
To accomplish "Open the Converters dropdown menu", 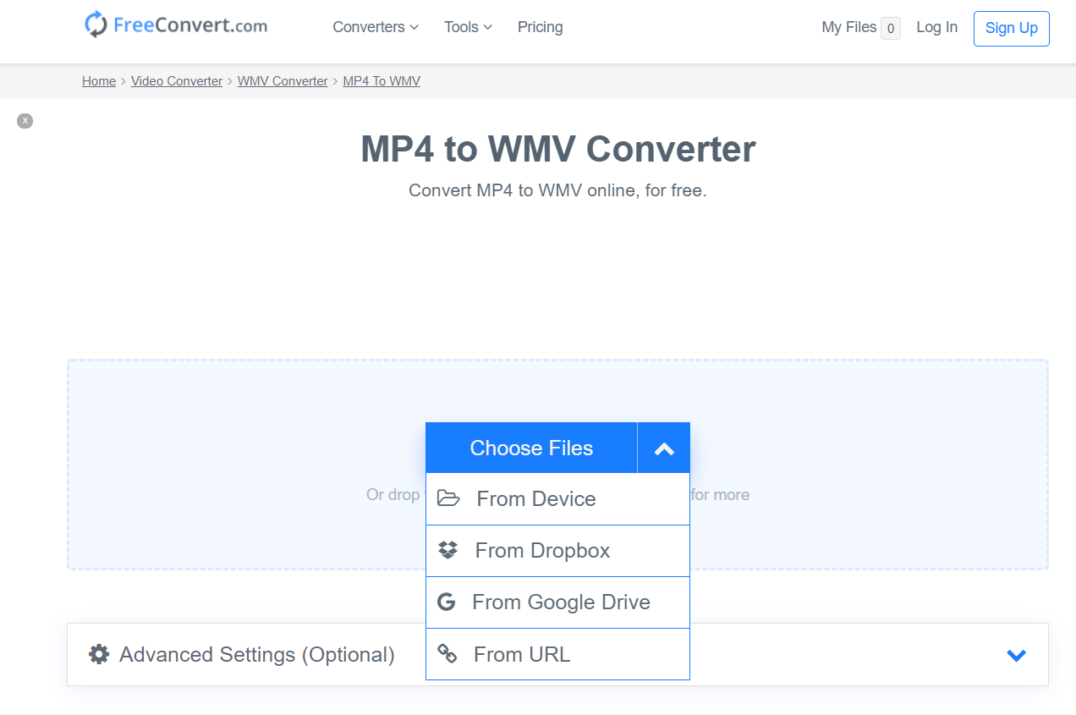I will [376, 27].
